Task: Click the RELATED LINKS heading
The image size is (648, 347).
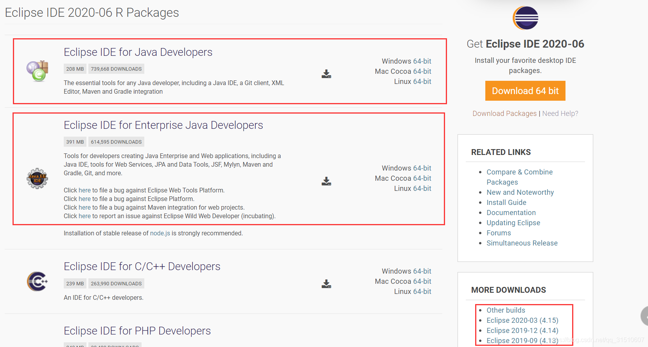Action: (501, 152)
